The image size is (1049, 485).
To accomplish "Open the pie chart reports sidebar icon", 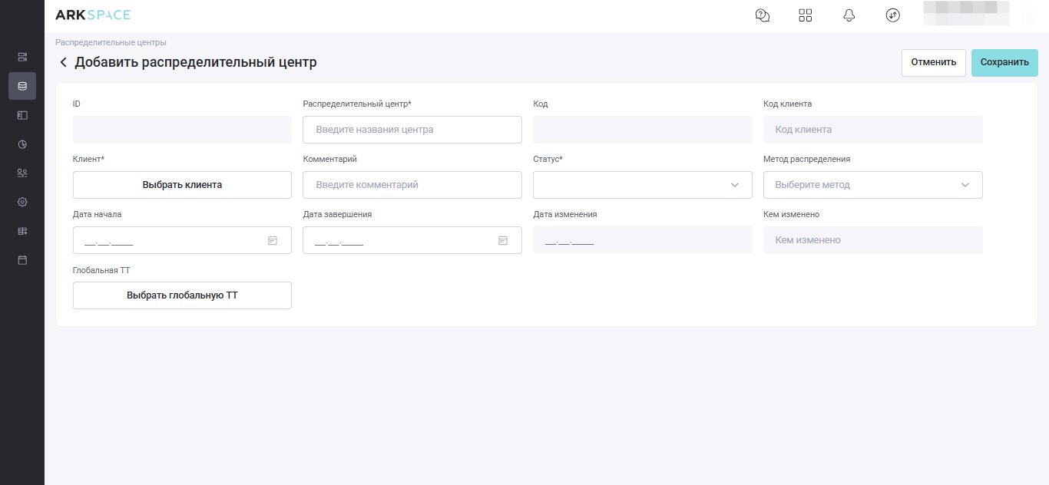I will [x=22, y=144].
